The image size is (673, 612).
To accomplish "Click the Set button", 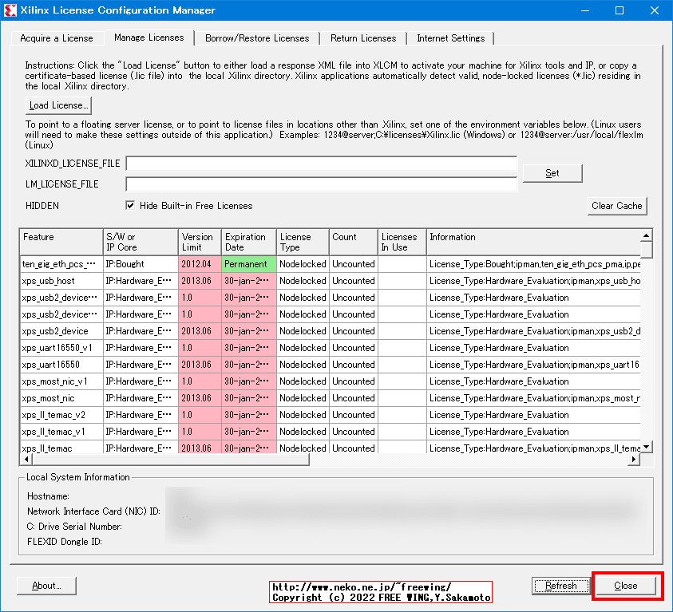I will [552, 173].
